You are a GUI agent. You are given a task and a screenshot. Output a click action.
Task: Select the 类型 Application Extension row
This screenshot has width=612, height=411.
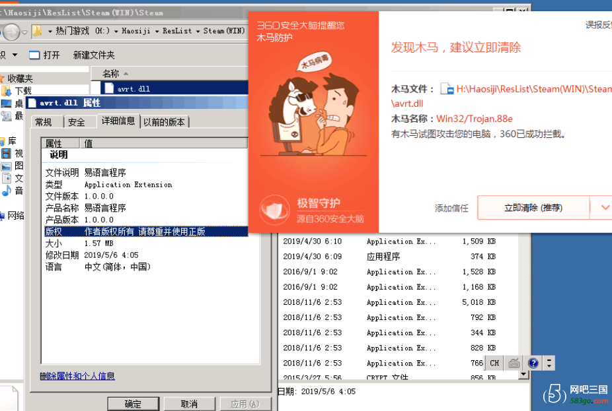pos(146,184)
